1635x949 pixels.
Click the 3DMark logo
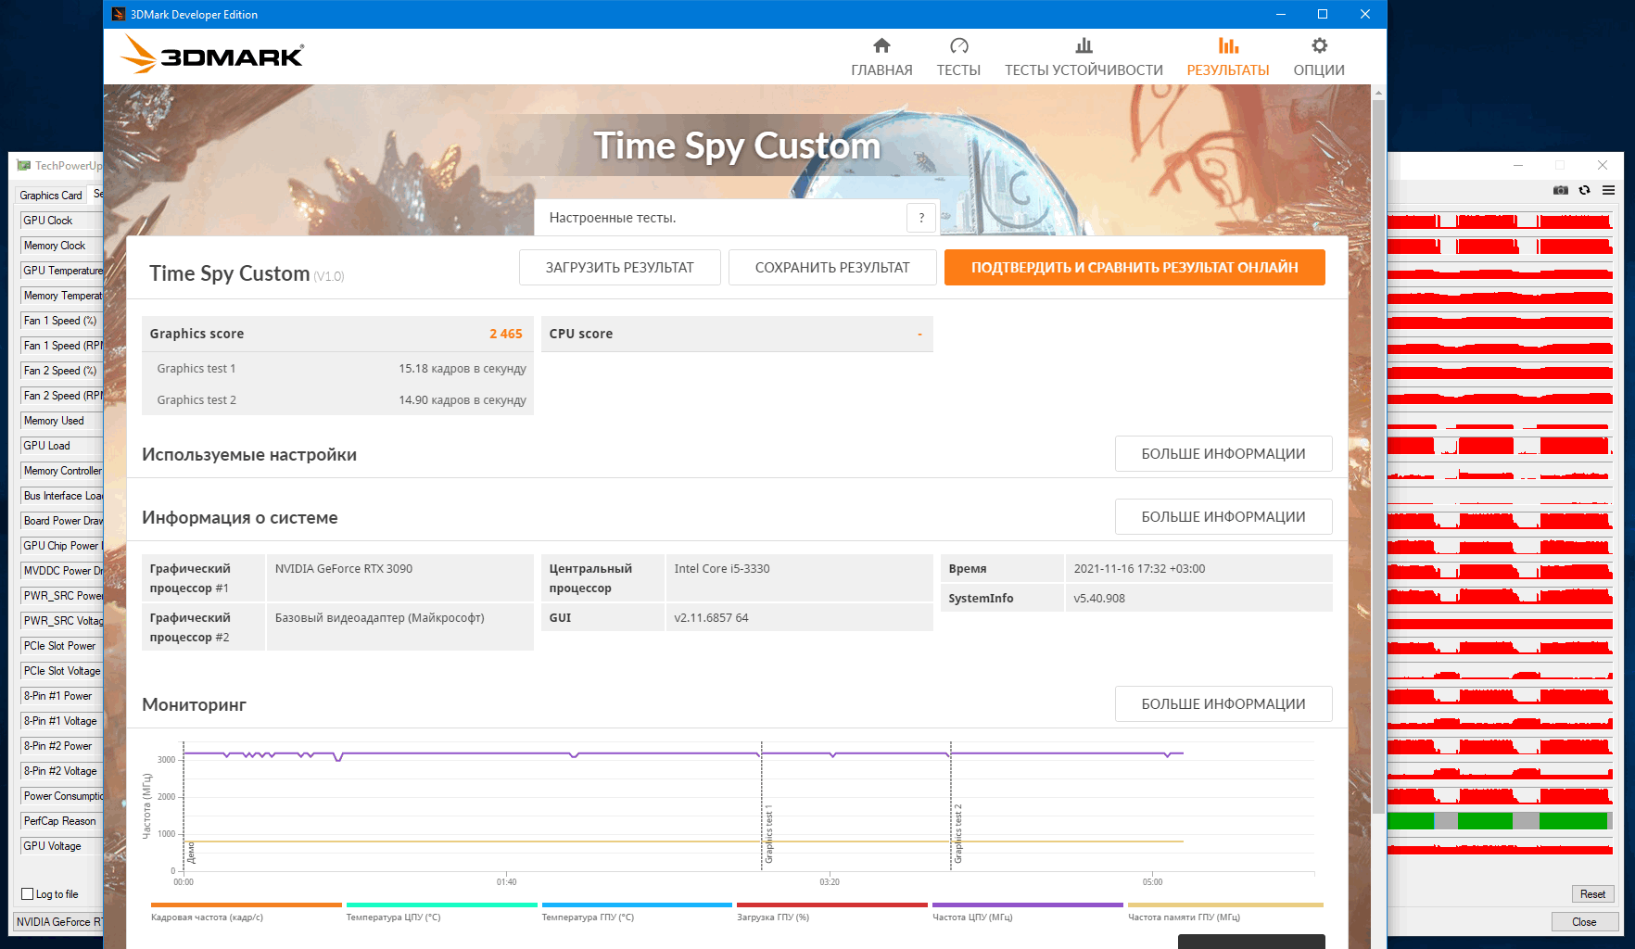pyautogui.click(x=212, y=56)
